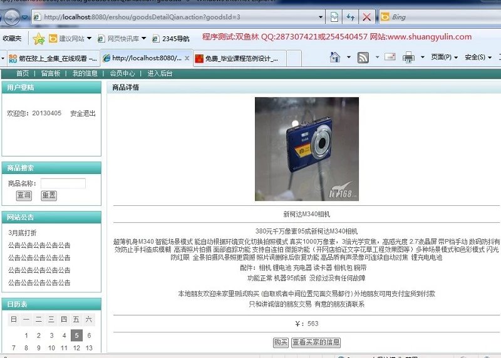Click the 商品名称 search input field
Image resolution: width=501 pixels, height=358 pixels.
63,183
